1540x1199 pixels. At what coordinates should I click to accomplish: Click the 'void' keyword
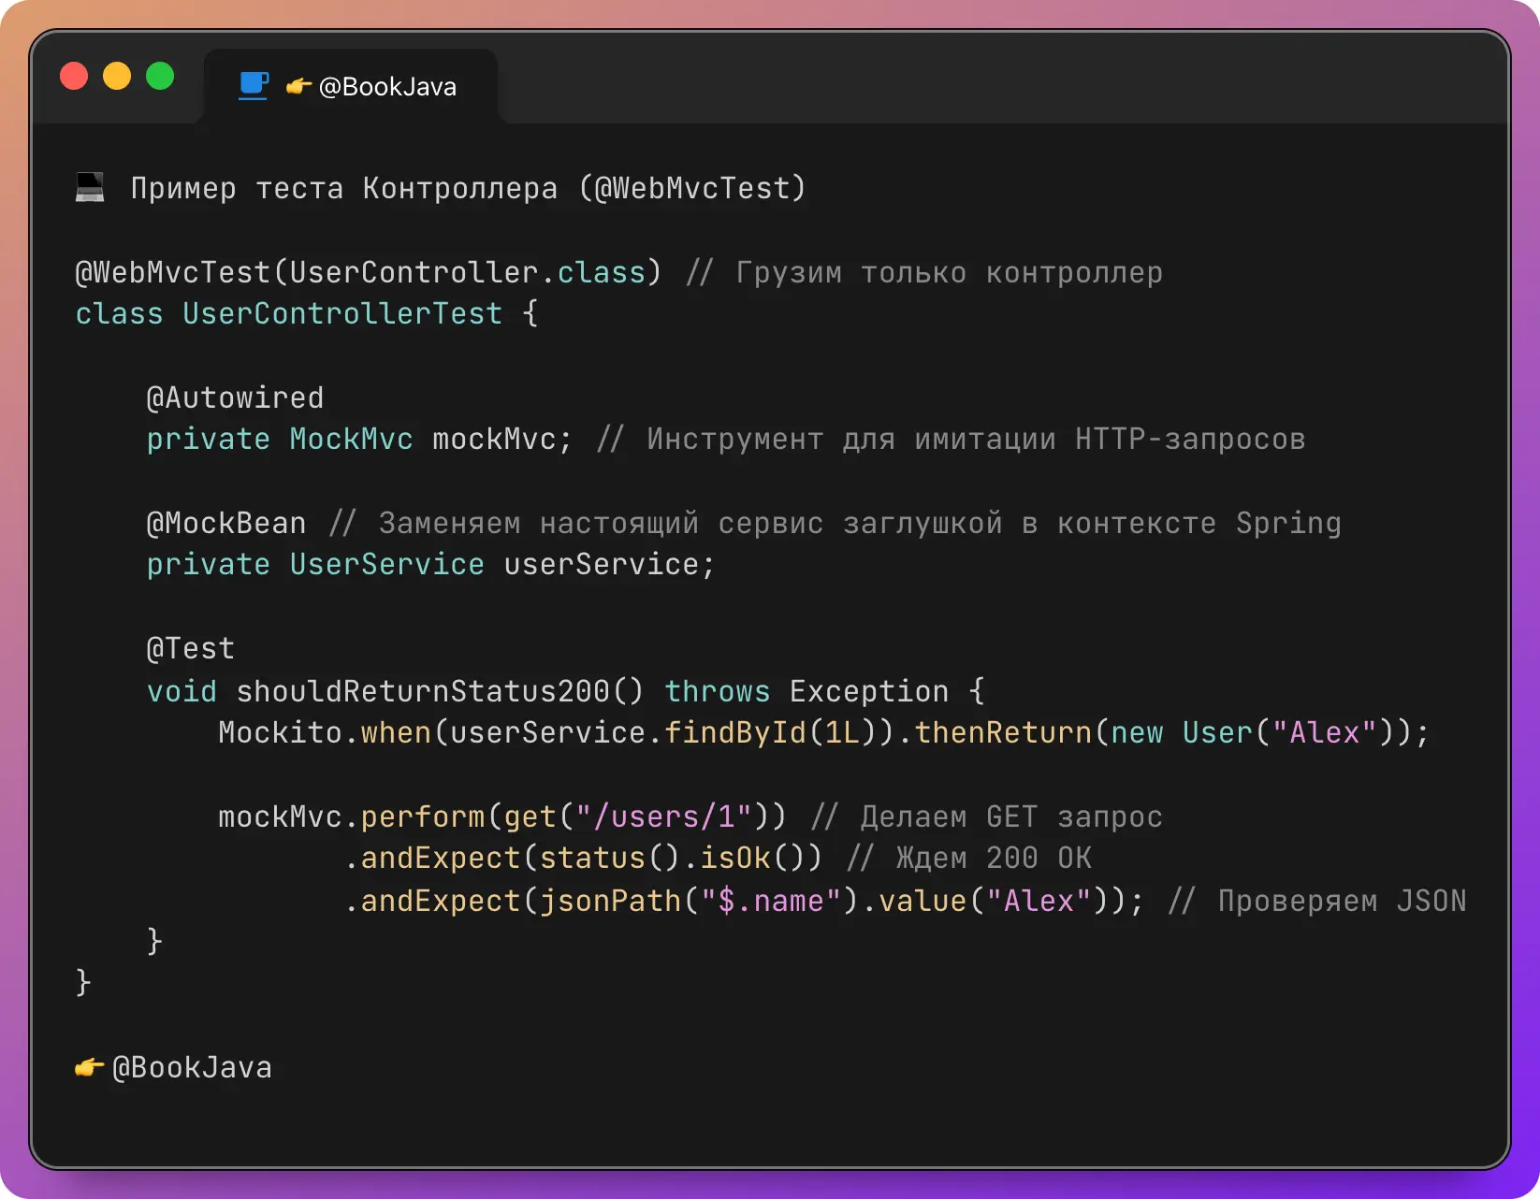[182, 691]
